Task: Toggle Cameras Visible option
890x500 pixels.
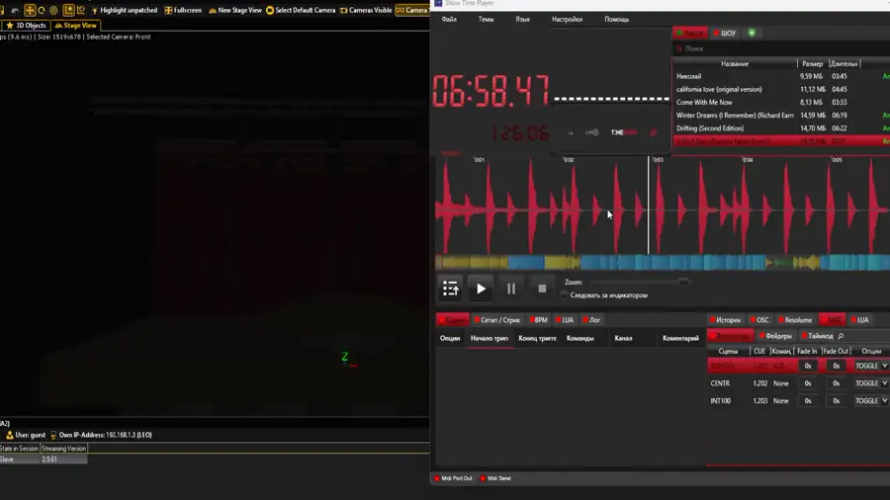Action: [x=343, y=10]
